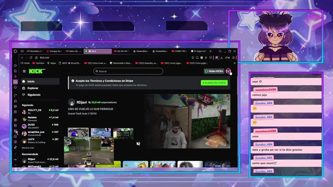Click the three-dots more icon in sidebar
The width and height of the screenshot is (333, 187).
[15, 165]
